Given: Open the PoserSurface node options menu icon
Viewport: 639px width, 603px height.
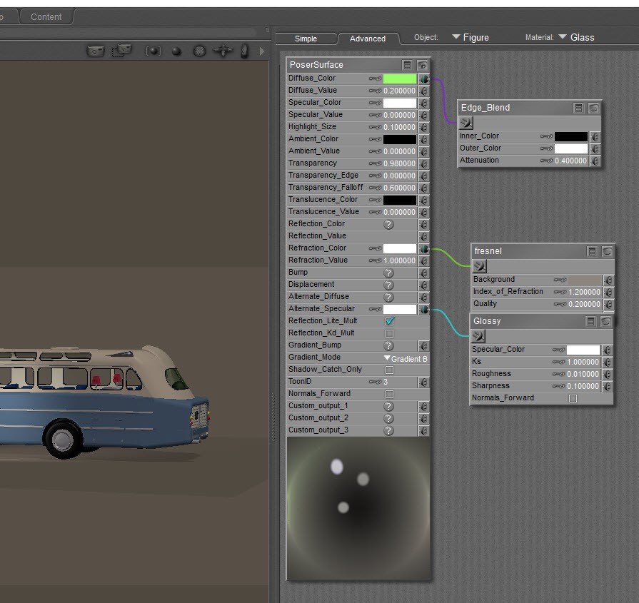Looking at the screenshot, I should pos(407,65).
